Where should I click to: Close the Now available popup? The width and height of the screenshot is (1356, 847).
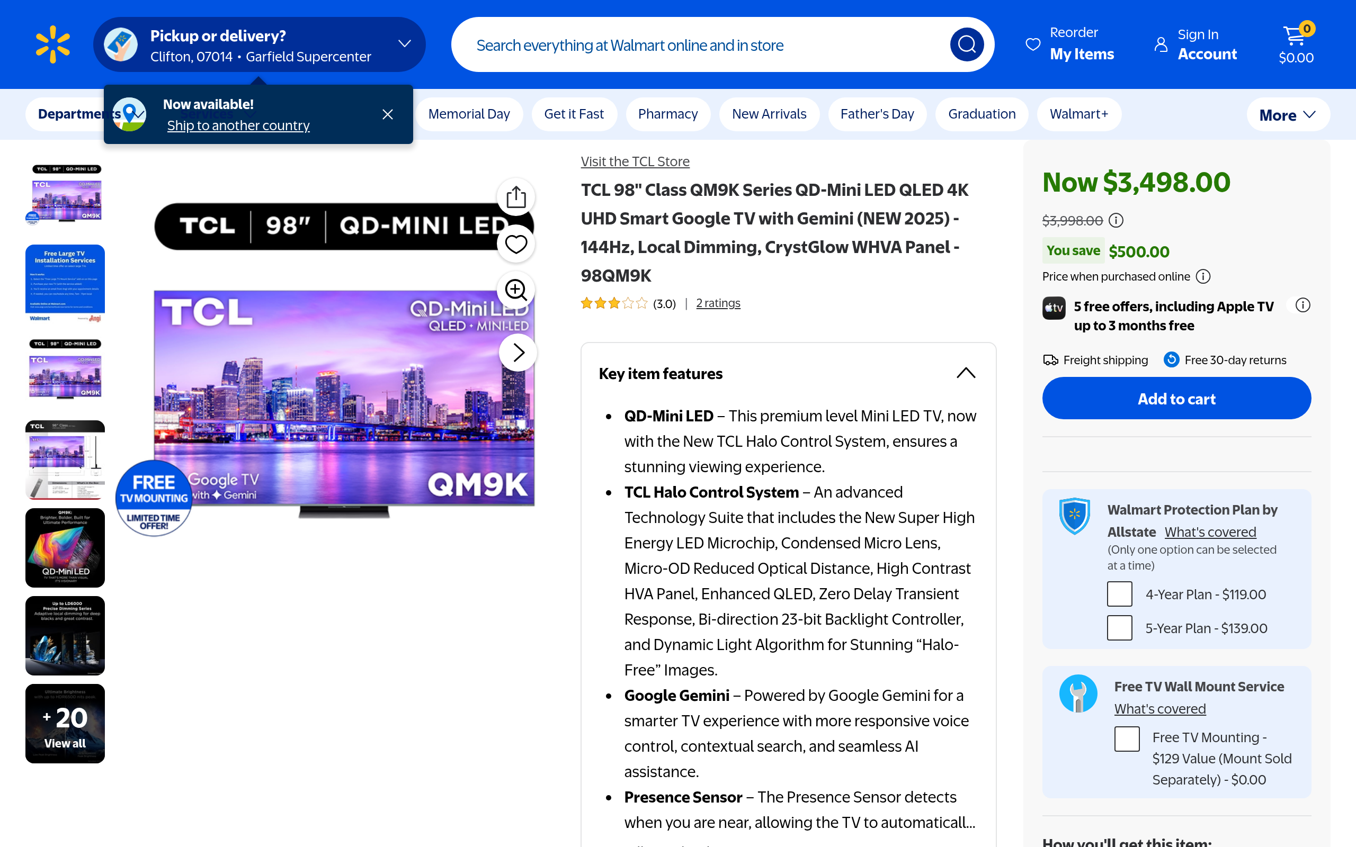[x=387, y=114]
